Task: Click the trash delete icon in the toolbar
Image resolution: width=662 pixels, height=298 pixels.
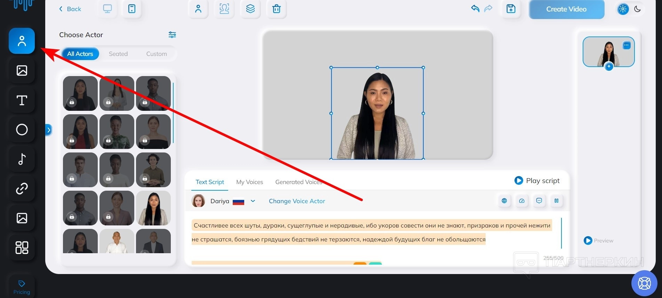Action: pos(276,9)
